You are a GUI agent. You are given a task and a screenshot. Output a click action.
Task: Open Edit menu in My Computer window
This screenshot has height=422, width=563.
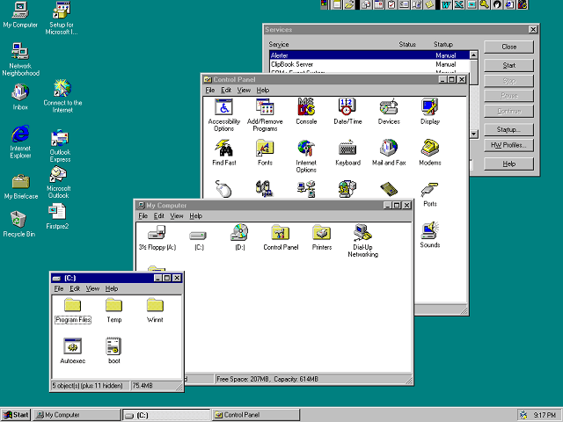[158, 216]
